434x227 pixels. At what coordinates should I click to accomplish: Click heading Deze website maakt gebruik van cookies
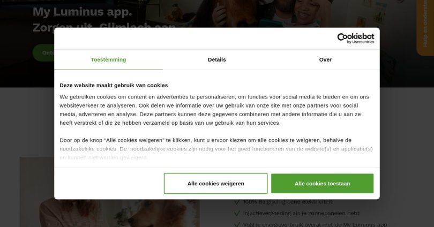pos(114,85)
